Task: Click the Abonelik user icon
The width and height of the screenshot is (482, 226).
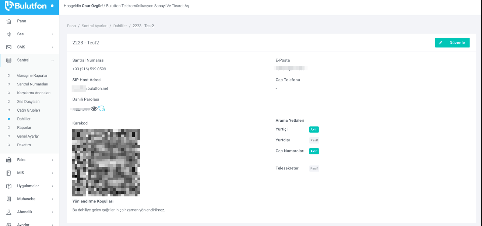Action: click(x=9, y=212)
